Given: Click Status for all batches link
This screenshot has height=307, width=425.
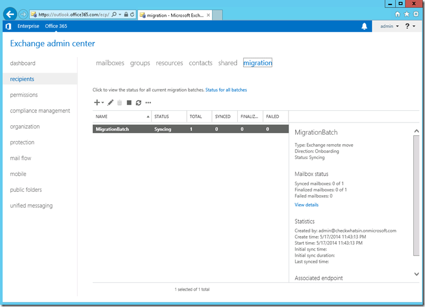Looking at the screenshot, I should coord(226,89).
